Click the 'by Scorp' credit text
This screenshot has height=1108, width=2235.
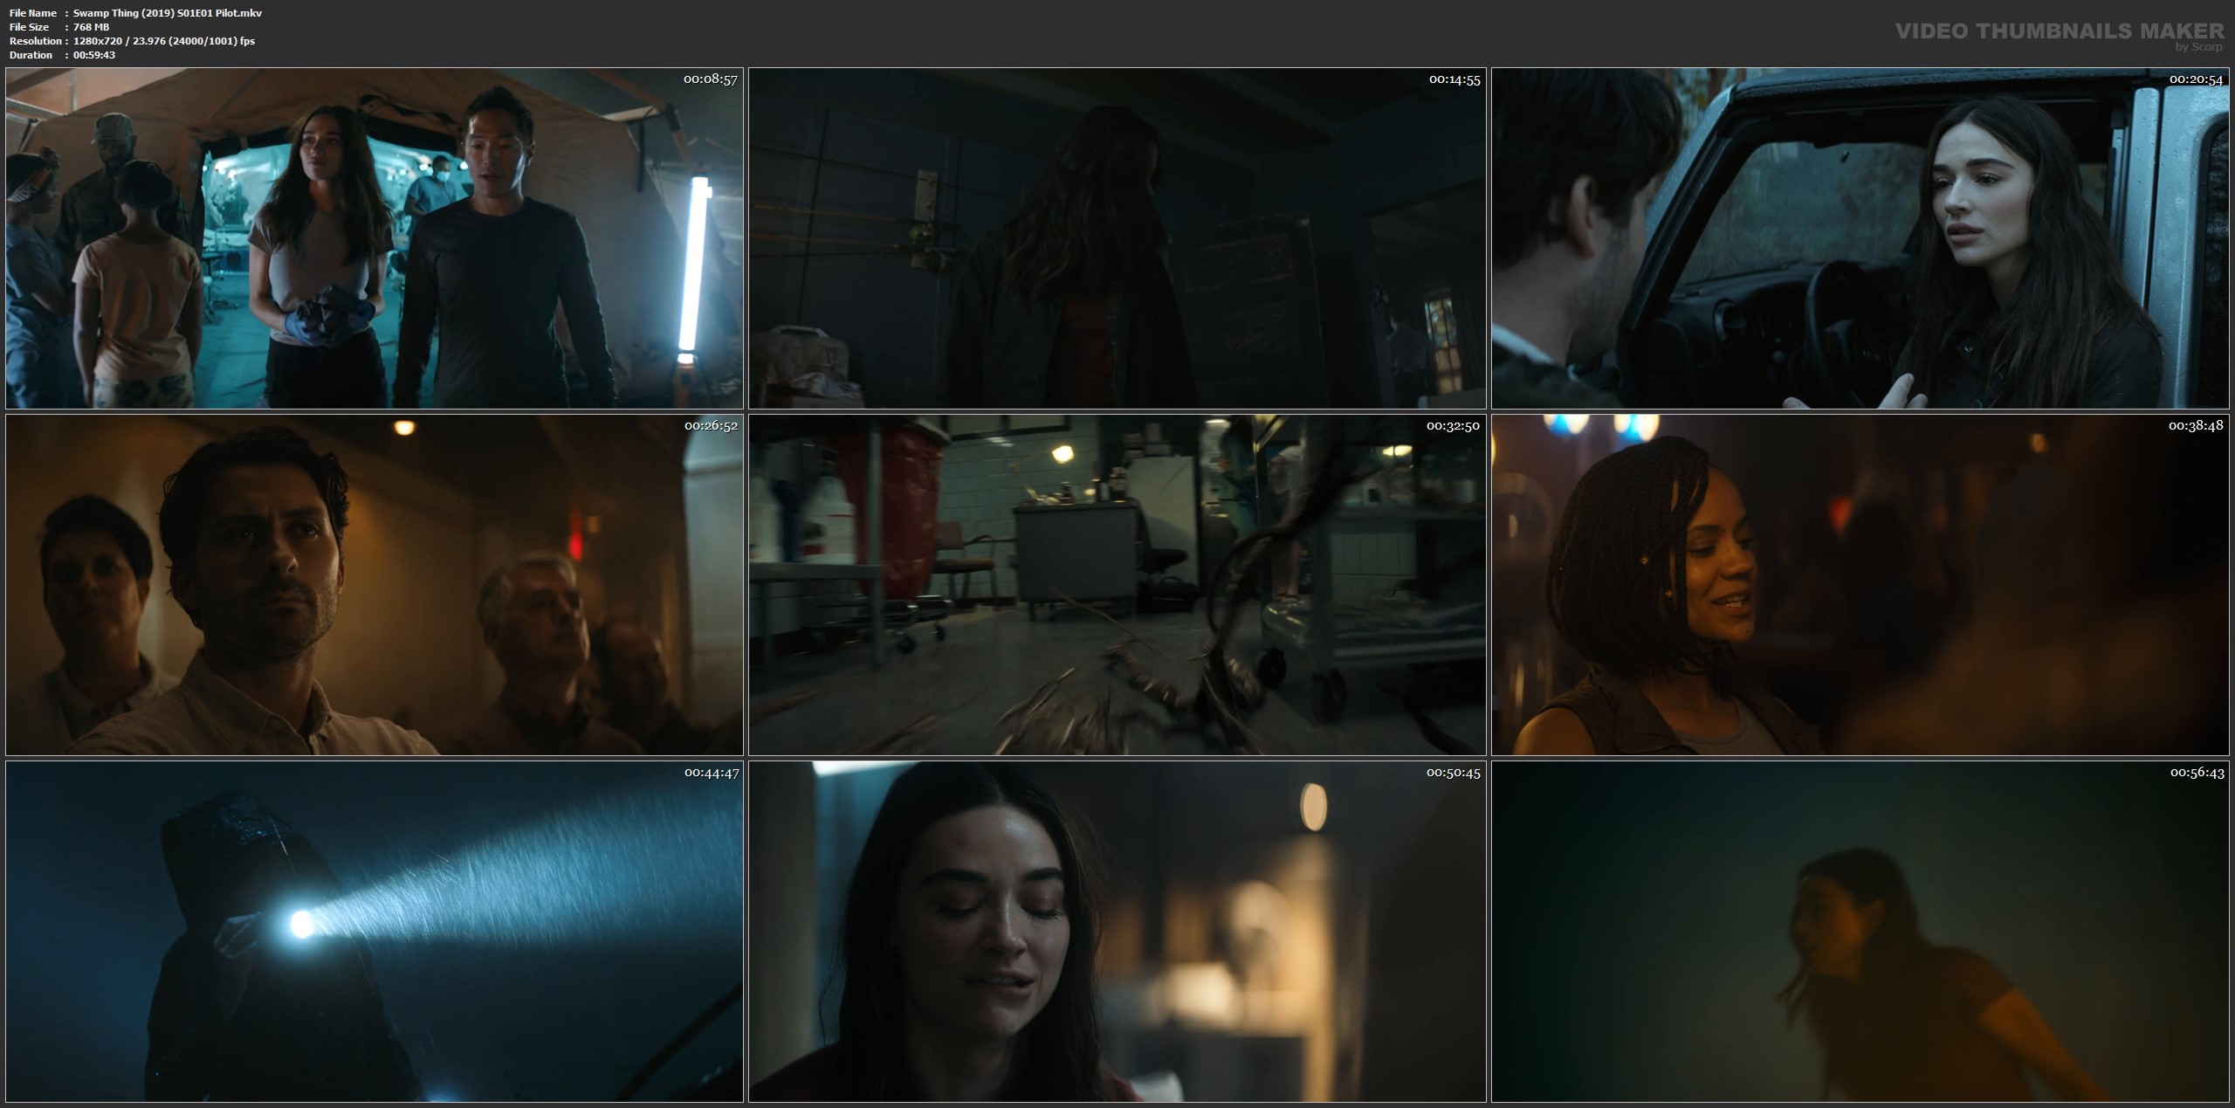pyautogui.click(x=2199, y=47)
